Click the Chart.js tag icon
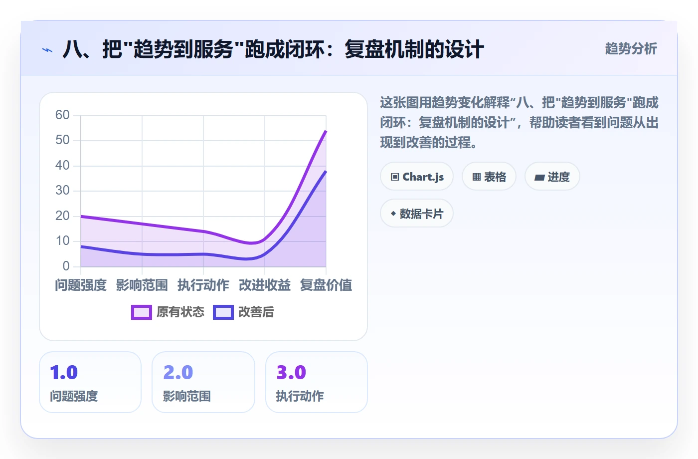Image resolution: width=698 pixels, height=459 pixels. coord(395,177)
